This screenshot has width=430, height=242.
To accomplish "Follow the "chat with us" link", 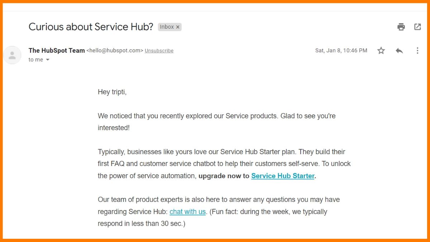I will (x=187, y=212).
